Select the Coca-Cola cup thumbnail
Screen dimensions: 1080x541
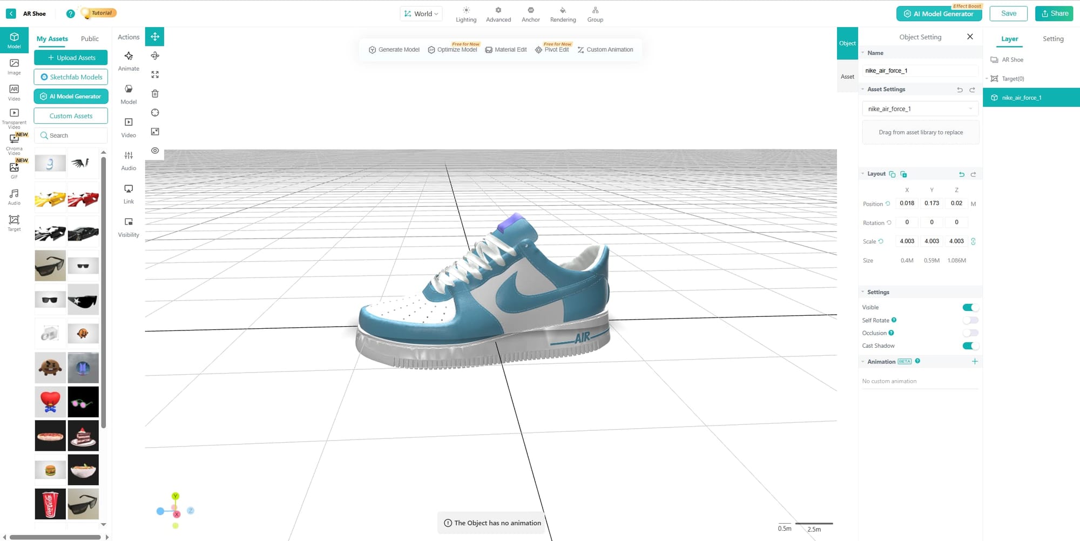point(50,503)
